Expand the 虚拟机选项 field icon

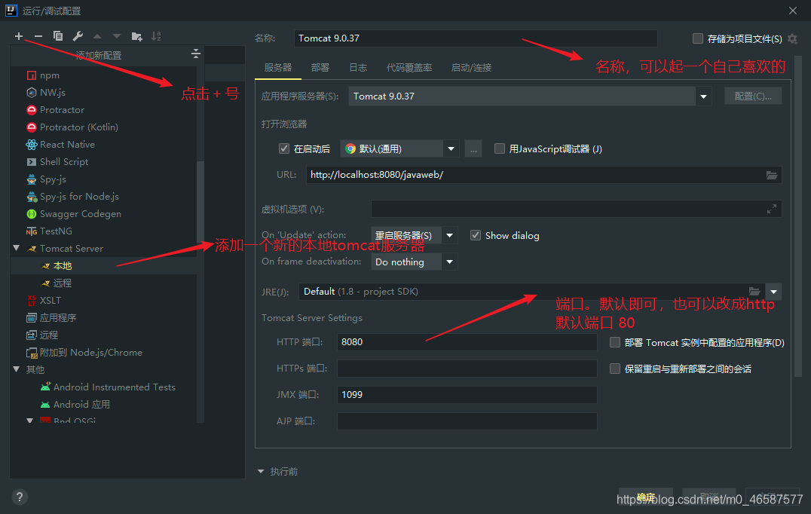(772, 209)
